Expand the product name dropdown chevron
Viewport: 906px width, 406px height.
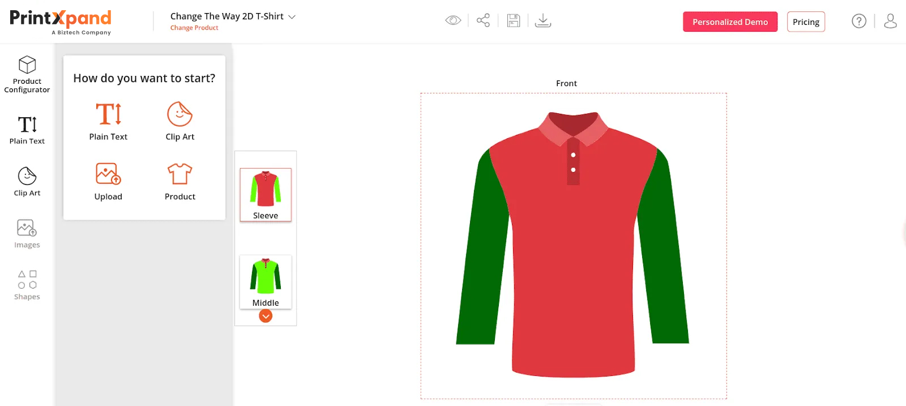(x=292, y=17)
